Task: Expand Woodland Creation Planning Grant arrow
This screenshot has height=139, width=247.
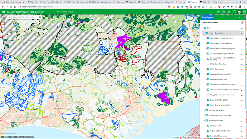Action: pyautogui.click(x=206, y=85)
